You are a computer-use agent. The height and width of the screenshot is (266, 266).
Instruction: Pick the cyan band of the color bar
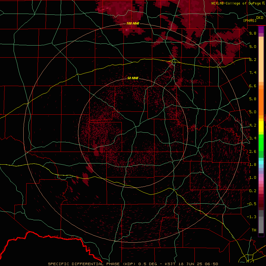[x=261, y=163]
